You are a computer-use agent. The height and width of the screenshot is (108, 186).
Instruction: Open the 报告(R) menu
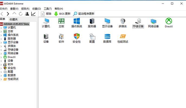(x=25, y=9)
